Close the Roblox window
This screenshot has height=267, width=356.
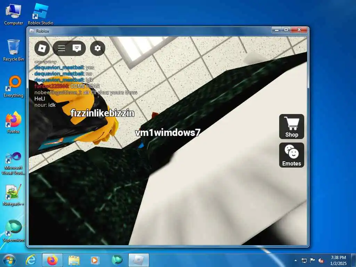tap(299, 30)
